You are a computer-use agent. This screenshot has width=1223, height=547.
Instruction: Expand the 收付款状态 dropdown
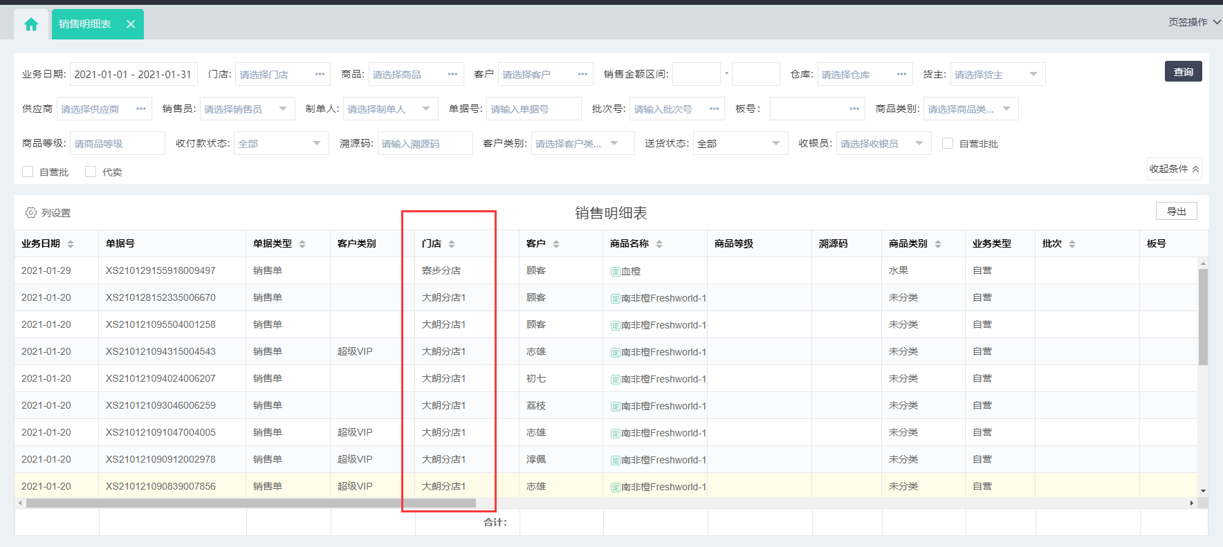(317, 143)
